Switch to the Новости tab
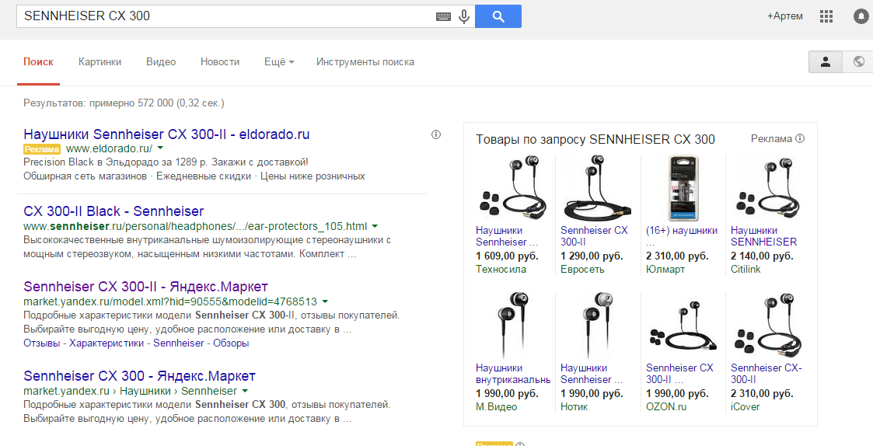Viewport: 873px width, 446px height. pos(220,62)
